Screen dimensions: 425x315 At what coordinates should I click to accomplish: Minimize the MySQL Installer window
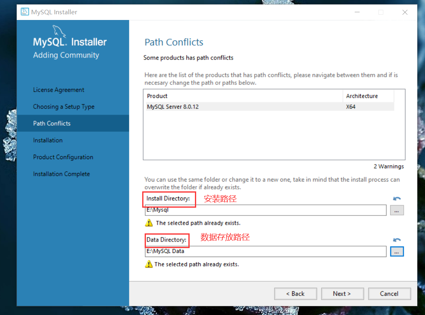(x=357, y=12)
